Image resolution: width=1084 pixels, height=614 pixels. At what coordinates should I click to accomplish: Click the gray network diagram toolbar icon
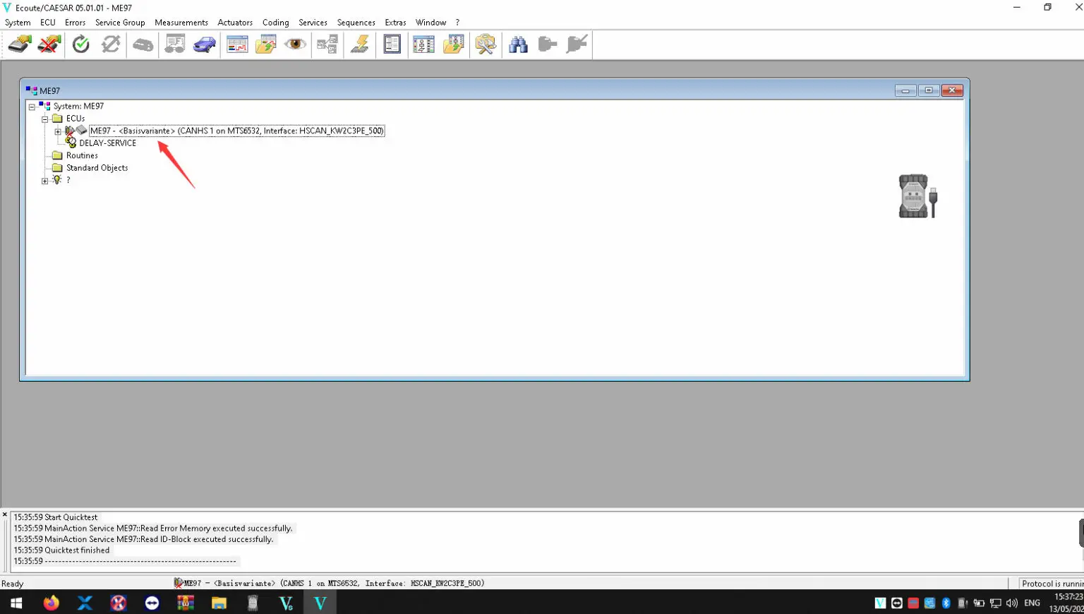[x=327, y=44]
